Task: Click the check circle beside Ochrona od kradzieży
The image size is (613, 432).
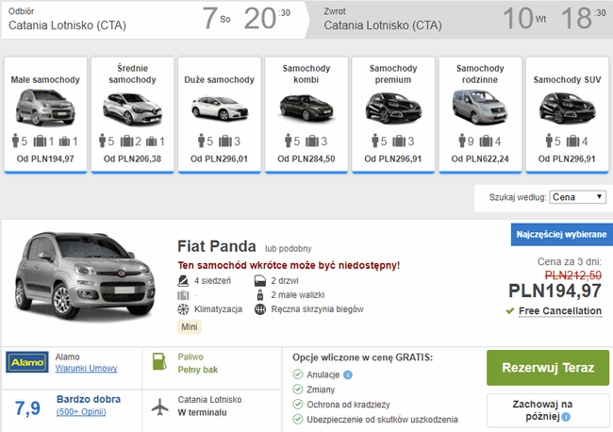Action: click(297, 405)
